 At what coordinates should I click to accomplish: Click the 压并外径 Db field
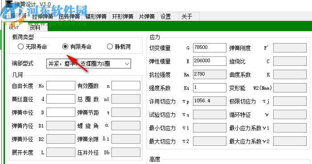pyautogui.click(x=126, y=152)
